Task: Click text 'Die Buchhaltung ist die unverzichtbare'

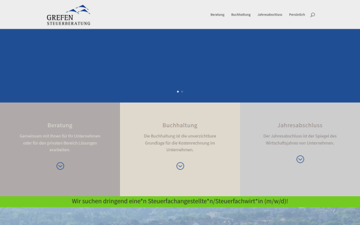Action: 180,136
